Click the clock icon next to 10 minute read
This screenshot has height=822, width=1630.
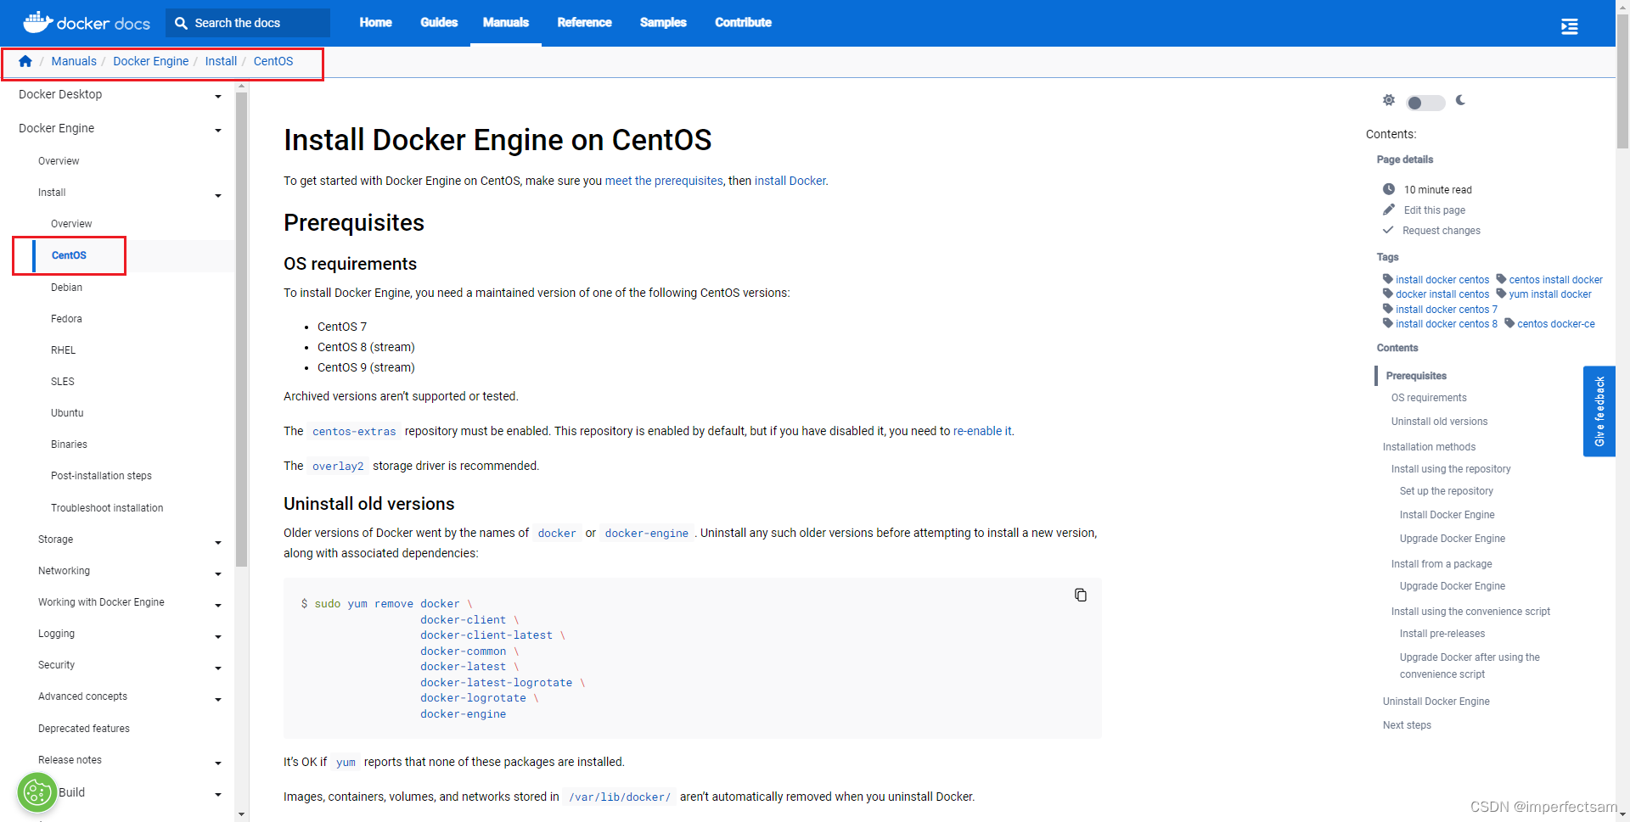click(1389, 189)
